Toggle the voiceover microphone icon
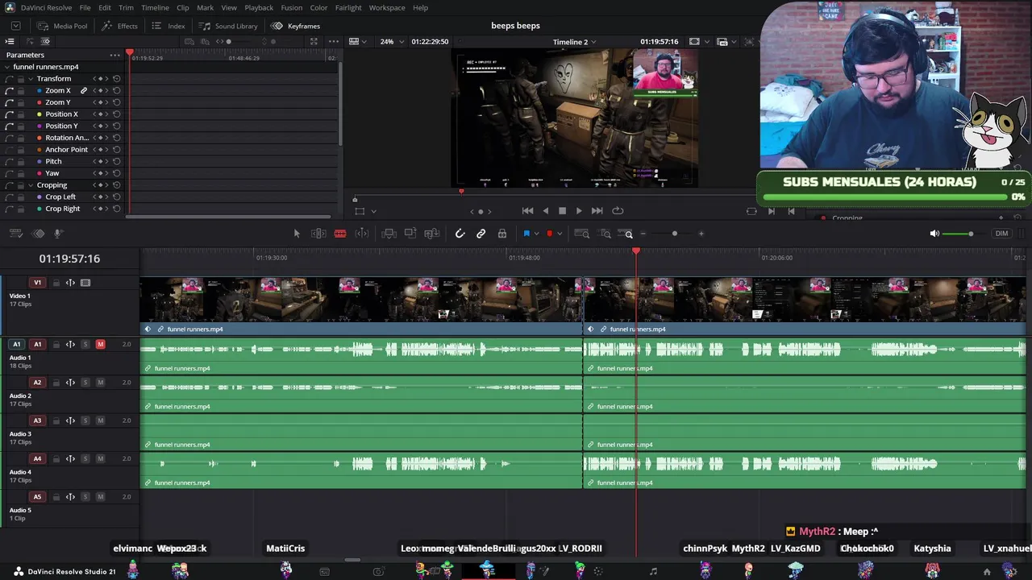The height and width of the screenshot is (580, 1032). coord(59,234)
